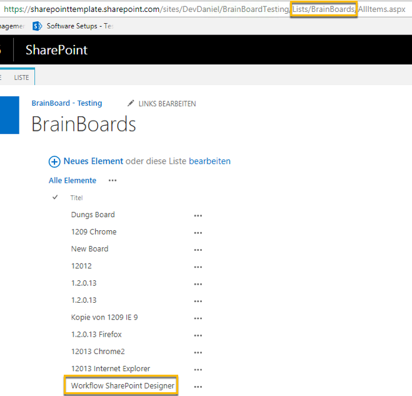Open the LISTE ribbon tab
Screen dimensions: 412x396
click(21, 78)
